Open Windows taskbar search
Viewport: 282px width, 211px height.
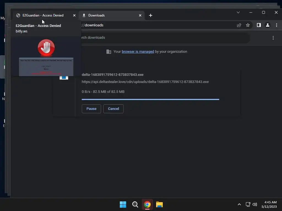tap(135, 204)
